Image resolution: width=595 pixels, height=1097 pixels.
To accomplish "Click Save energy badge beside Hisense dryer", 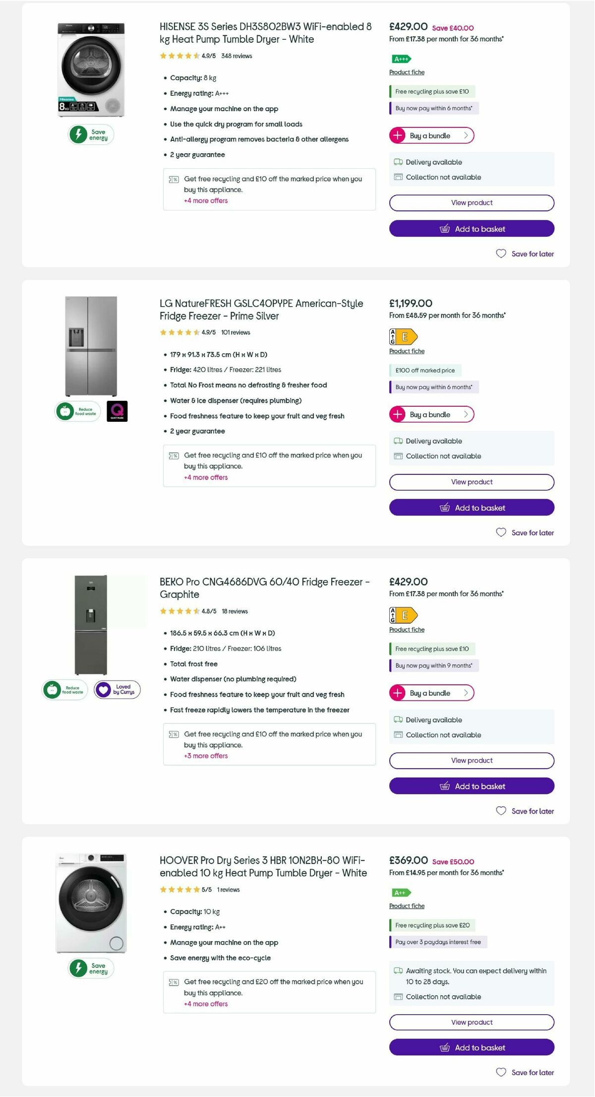I will 90,134.
